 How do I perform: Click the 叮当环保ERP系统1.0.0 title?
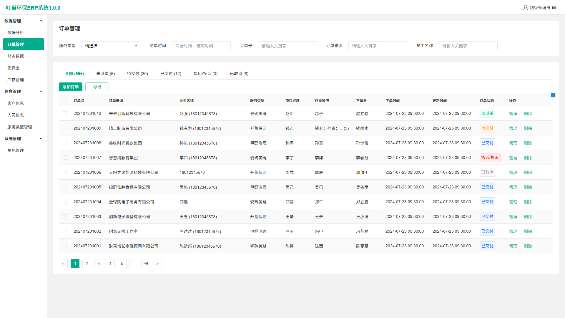tap(33, 8)
